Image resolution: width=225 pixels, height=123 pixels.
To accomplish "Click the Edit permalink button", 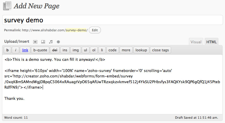I will click(x=95, y=30).
